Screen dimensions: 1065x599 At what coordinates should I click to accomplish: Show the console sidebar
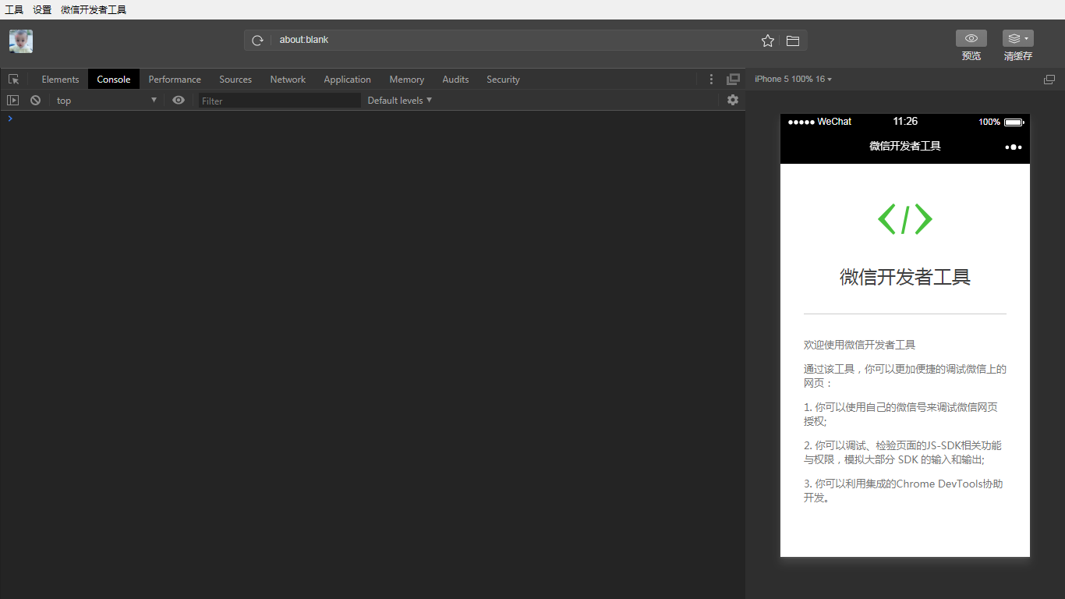pos(12,101)
